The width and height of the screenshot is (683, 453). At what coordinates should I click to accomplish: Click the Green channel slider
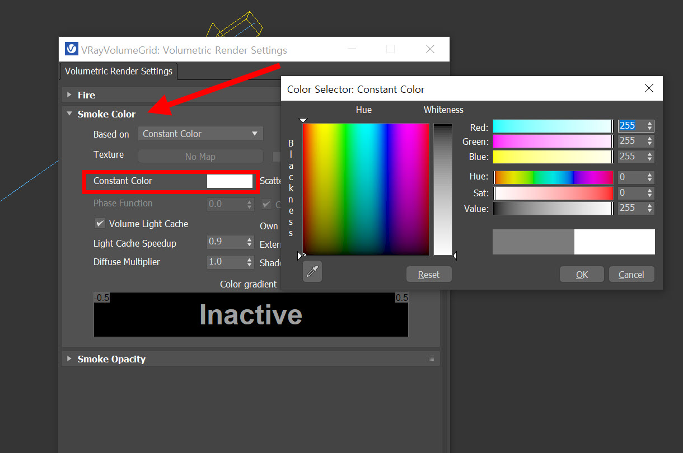click(553, 141)
